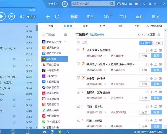Screen dimensions: 167x134
Task: Open more options for 超月组合 song
Action: (x=160, y=50)
